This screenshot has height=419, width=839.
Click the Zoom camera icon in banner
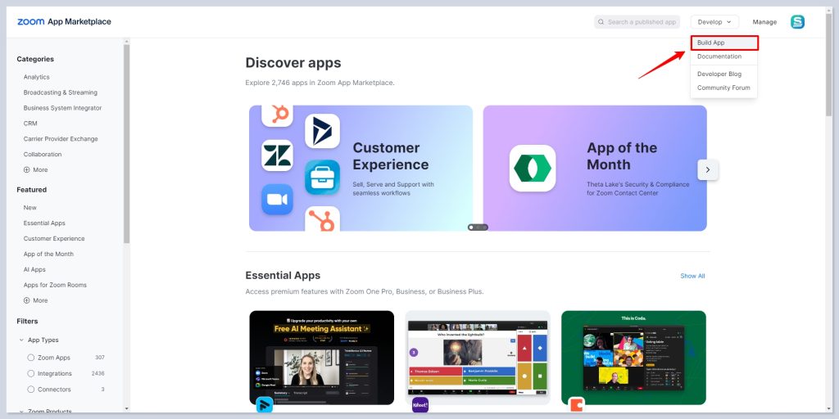pos(277,200)
